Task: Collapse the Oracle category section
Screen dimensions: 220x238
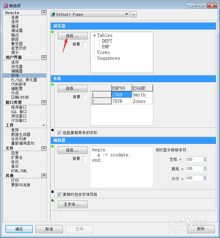Action: (x=44, y=12)
